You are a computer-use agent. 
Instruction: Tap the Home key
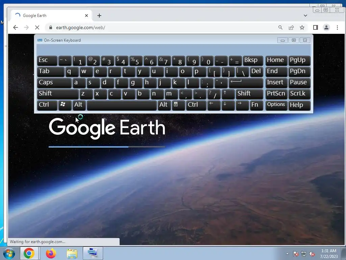tap(276, 61)
